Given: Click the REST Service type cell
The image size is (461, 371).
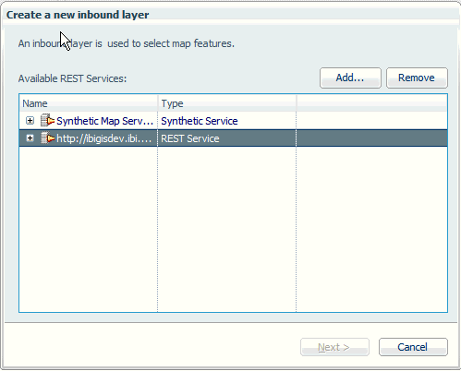Looking at the screenshot, I should tap(190, 138).
